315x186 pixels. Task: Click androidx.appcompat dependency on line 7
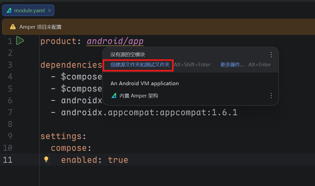pos(149,112)
